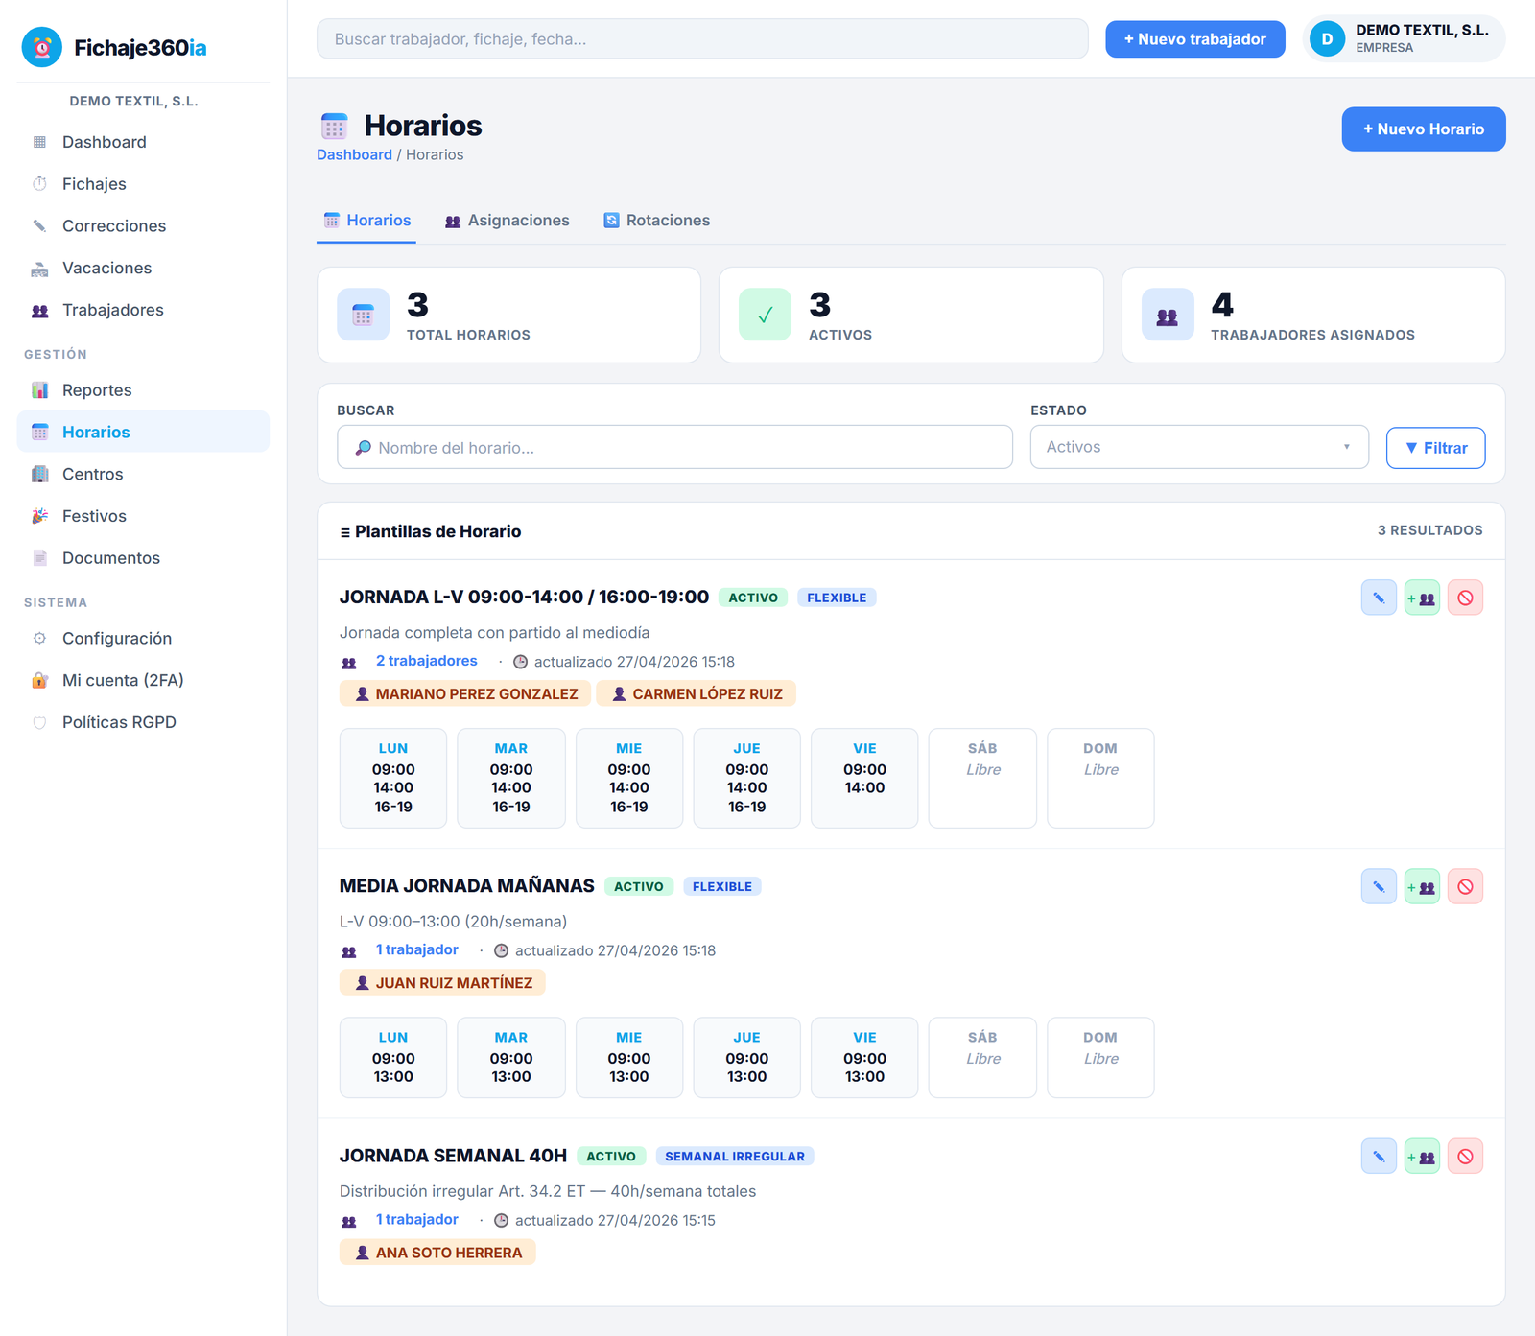This screenshot has width=1535, height=1336.
Task: Click the D user avatar icon
Action: click(1327, 39)
